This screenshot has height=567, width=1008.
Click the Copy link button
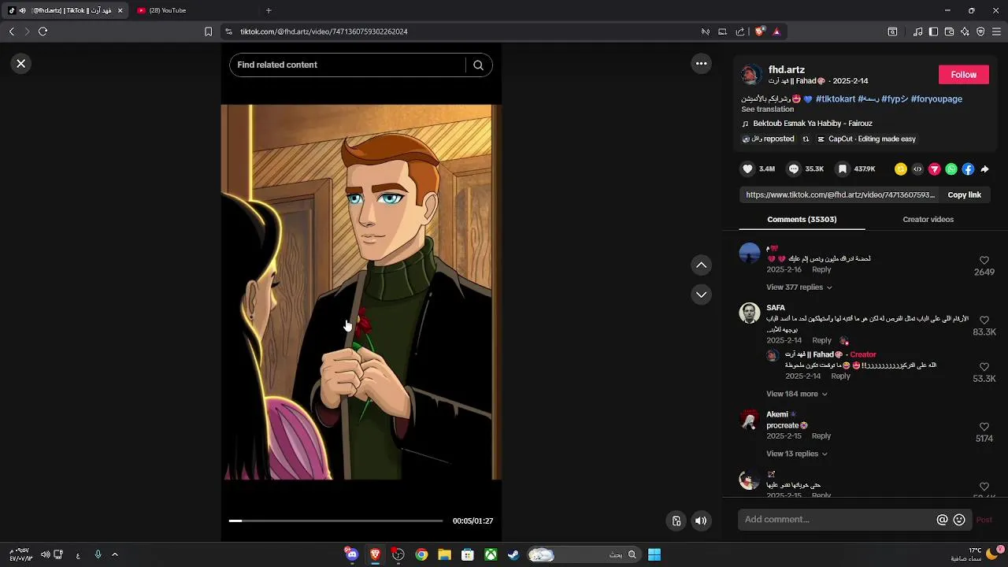(x=964, y=195)
